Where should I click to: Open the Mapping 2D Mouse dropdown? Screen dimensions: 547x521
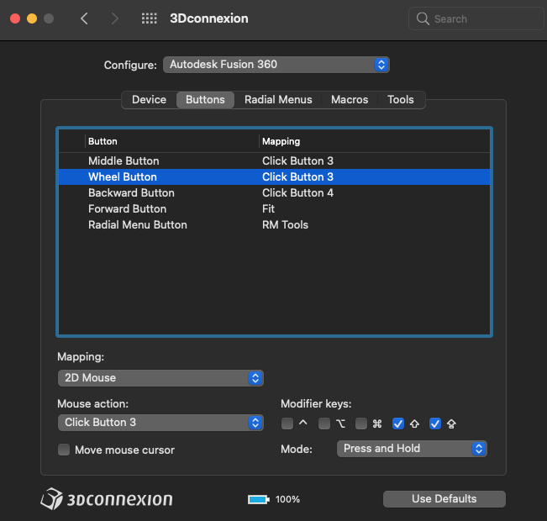click(x=160, y=378)
